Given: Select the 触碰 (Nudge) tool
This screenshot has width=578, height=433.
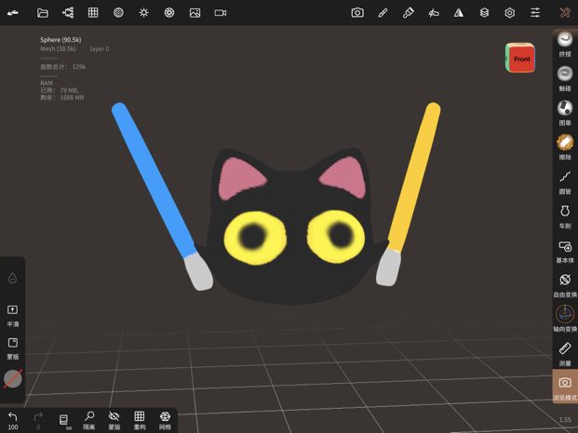Looking at the screenshot, I should [565, 78].
